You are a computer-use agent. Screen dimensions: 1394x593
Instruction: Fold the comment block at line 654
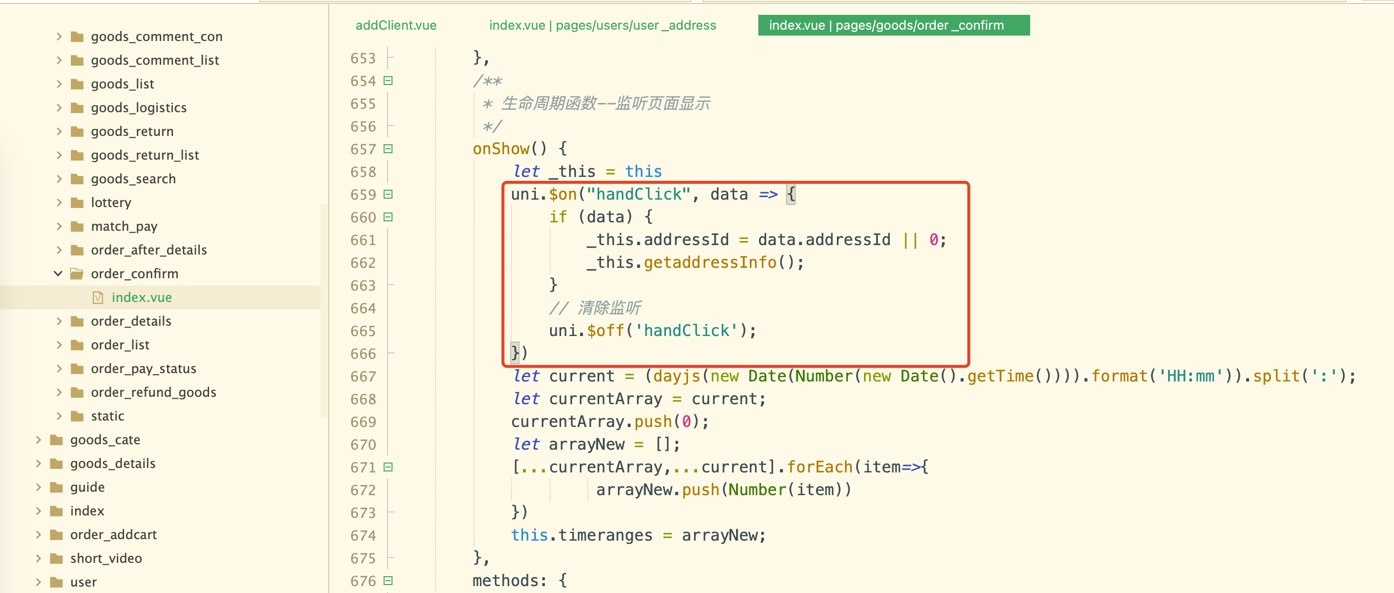click(388, 81)
